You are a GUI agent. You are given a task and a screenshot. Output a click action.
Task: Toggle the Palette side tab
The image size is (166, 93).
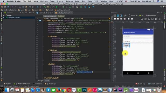click(112, 19)
